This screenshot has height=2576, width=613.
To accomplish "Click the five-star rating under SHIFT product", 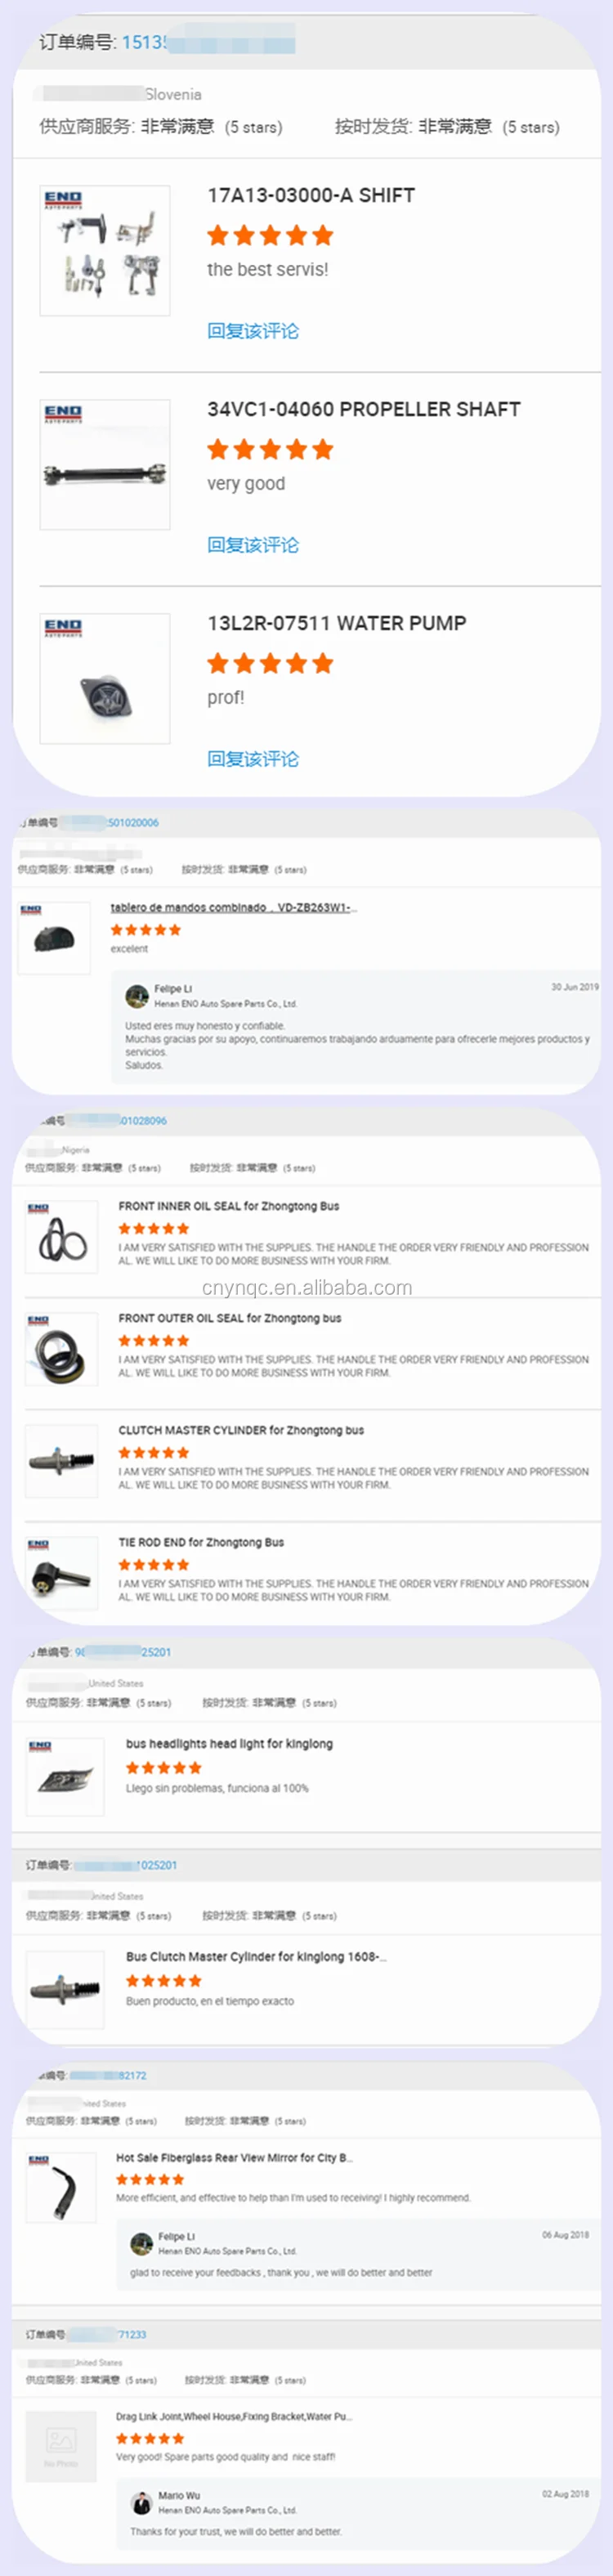I will [x=270, y=236].
